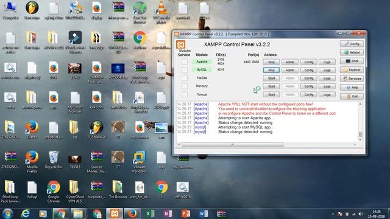Open Help from XAMPP sidebar
390x219 pixels.
click(352, 88)
